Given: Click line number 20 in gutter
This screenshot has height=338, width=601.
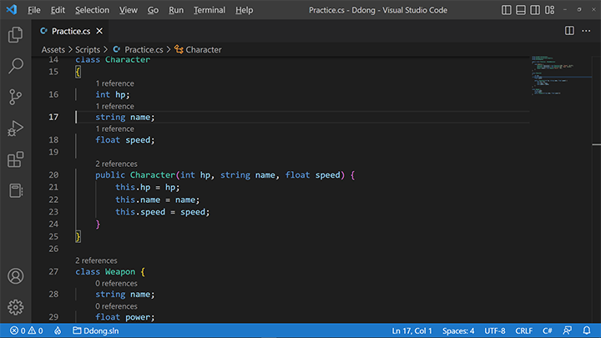Looking at the screenshot, I should 53,174.
